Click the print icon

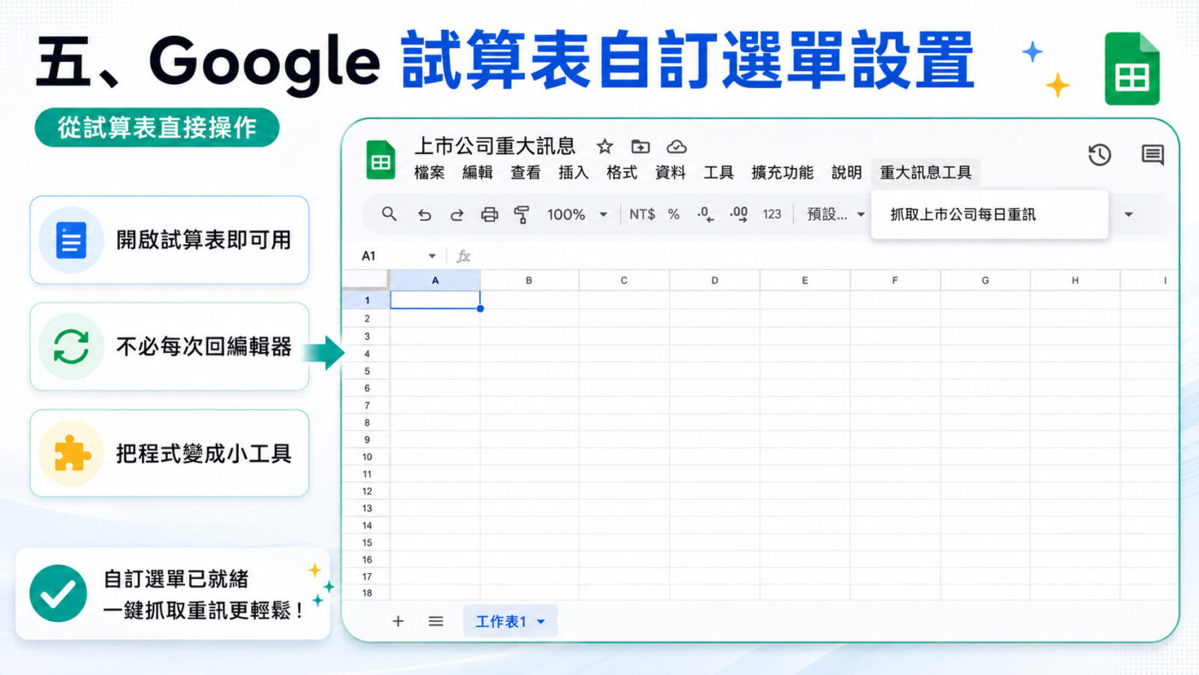click(489, 215)
